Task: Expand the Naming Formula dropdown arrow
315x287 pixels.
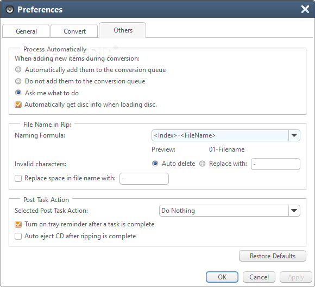Action: tap(294, 135)
